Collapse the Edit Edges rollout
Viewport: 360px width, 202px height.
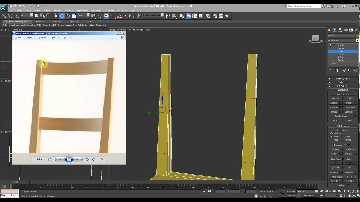343,90
